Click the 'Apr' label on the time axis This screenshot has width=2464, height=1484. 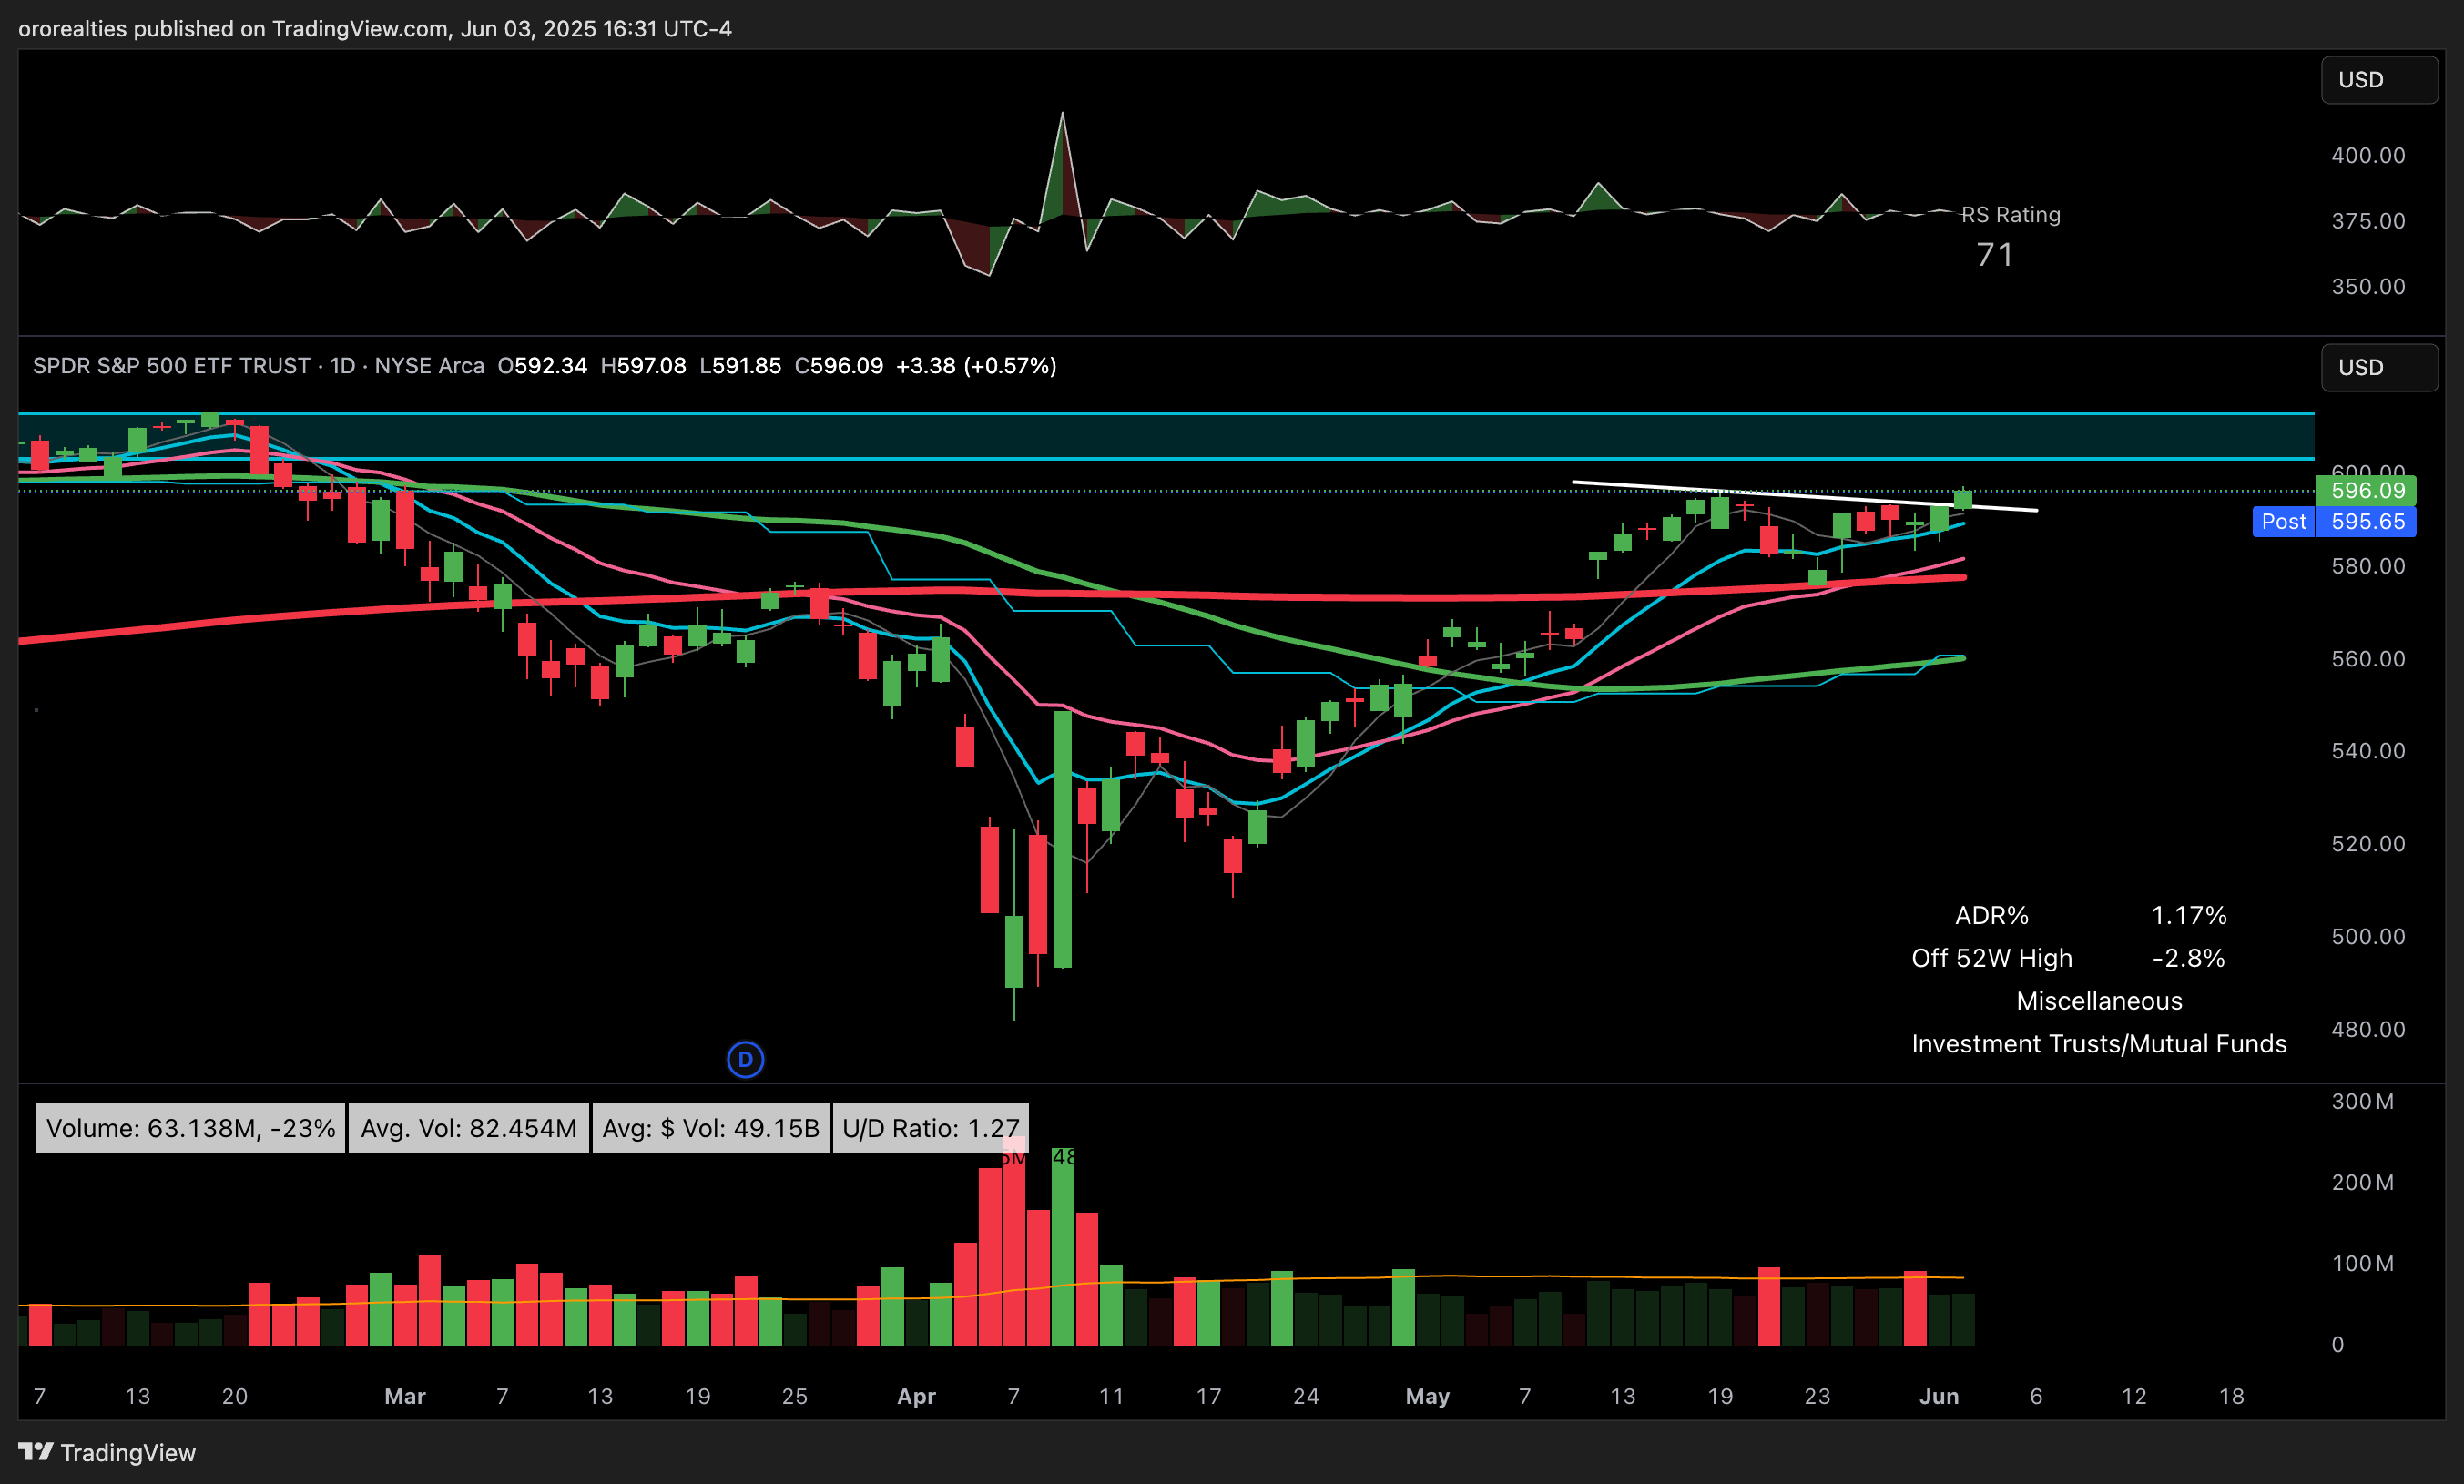pyautogui.click(x=916, y=1396)
